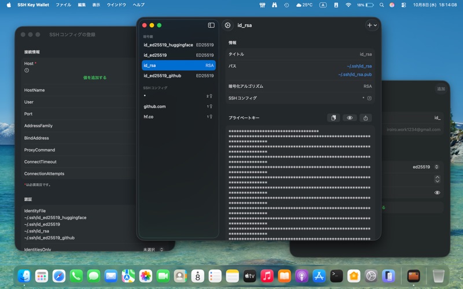Click the key icon on the * config row
This screenshot has height=289, width=463.
(x=211, y=96)
